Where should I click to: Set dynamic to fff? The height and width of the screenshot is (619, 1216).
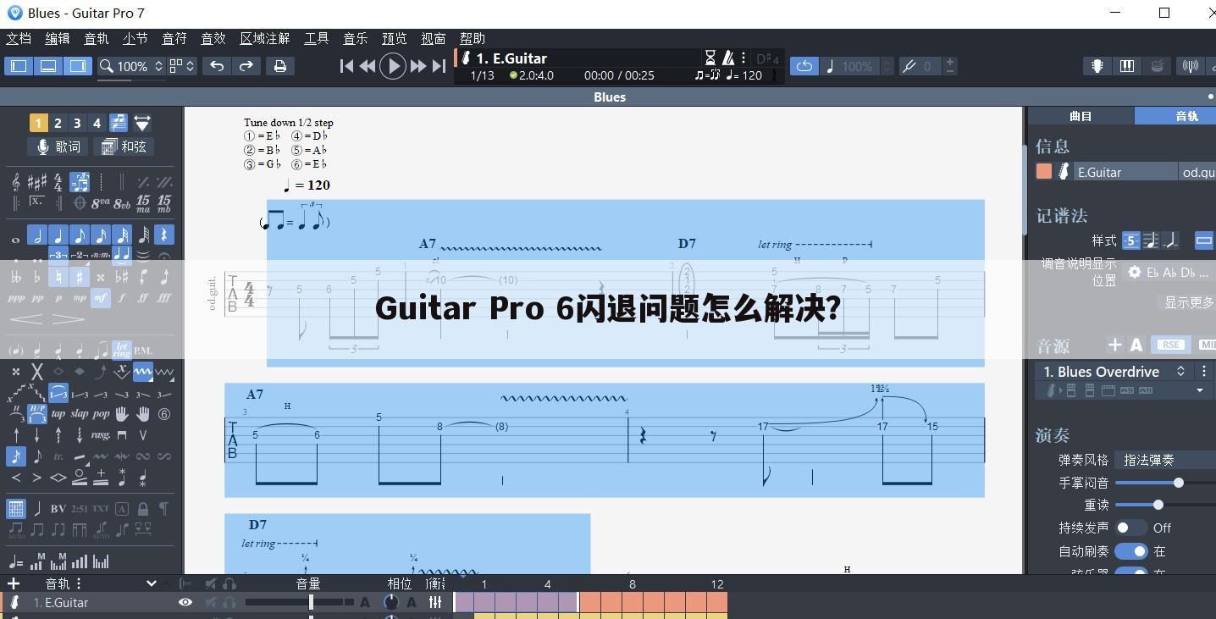[164, 298]
